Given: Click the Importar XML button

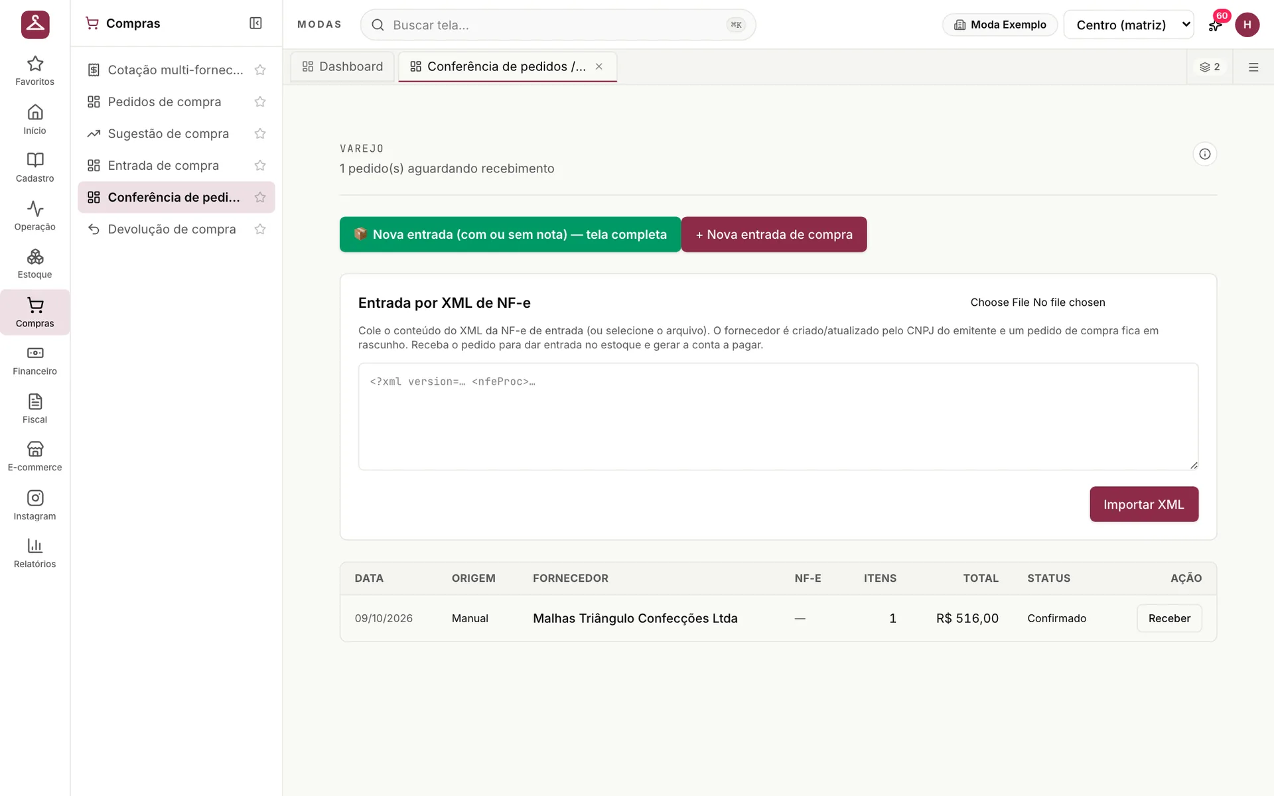Looking at the screenshot, I should pos(1143,504).
